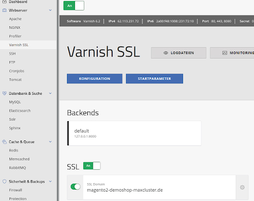Viewport: 254px width, 201px height.
Task: Click the Backends heading
Action: pos(83,113)
